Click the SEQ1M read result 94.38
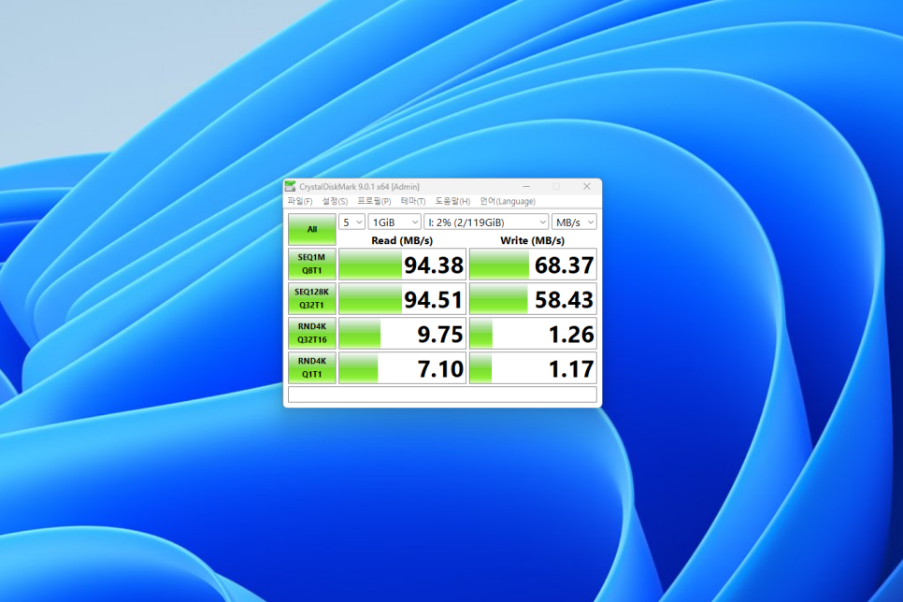The image size is (903, 602). click(x=401, y=265)
